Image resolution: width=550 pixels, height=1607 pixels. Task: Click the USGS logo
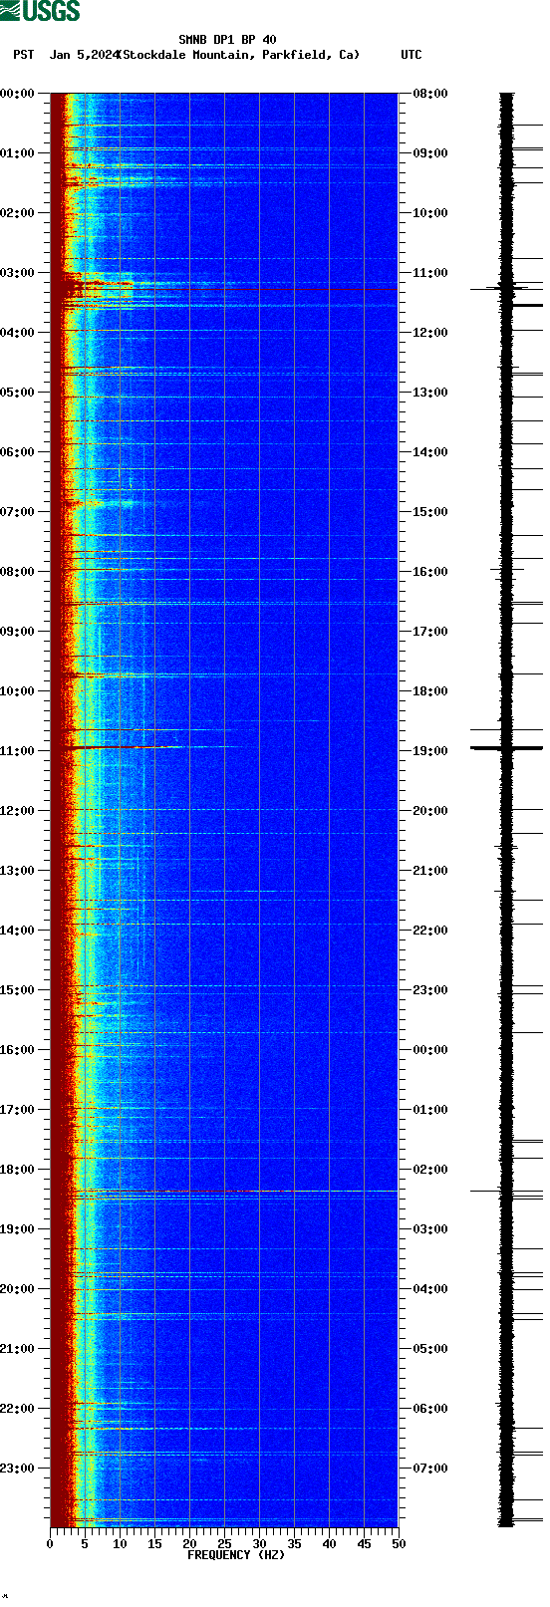tap(40, 11)
